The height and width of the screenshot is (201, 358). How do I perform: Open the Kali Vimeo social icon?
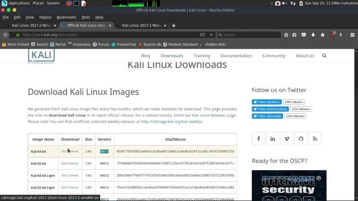coord(287,138)
